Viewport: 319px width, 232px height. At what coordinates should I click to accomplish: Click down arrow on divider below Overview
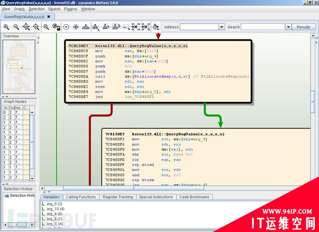[x=7, y=96]
